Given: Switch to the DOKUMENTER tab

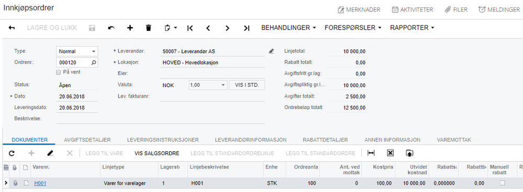Looking at the screenshot, I should click(30, 140).
